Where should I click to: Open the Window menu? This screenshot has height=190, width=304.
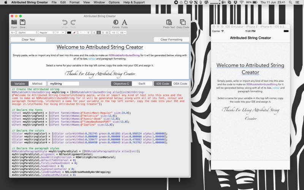point(99,2)
